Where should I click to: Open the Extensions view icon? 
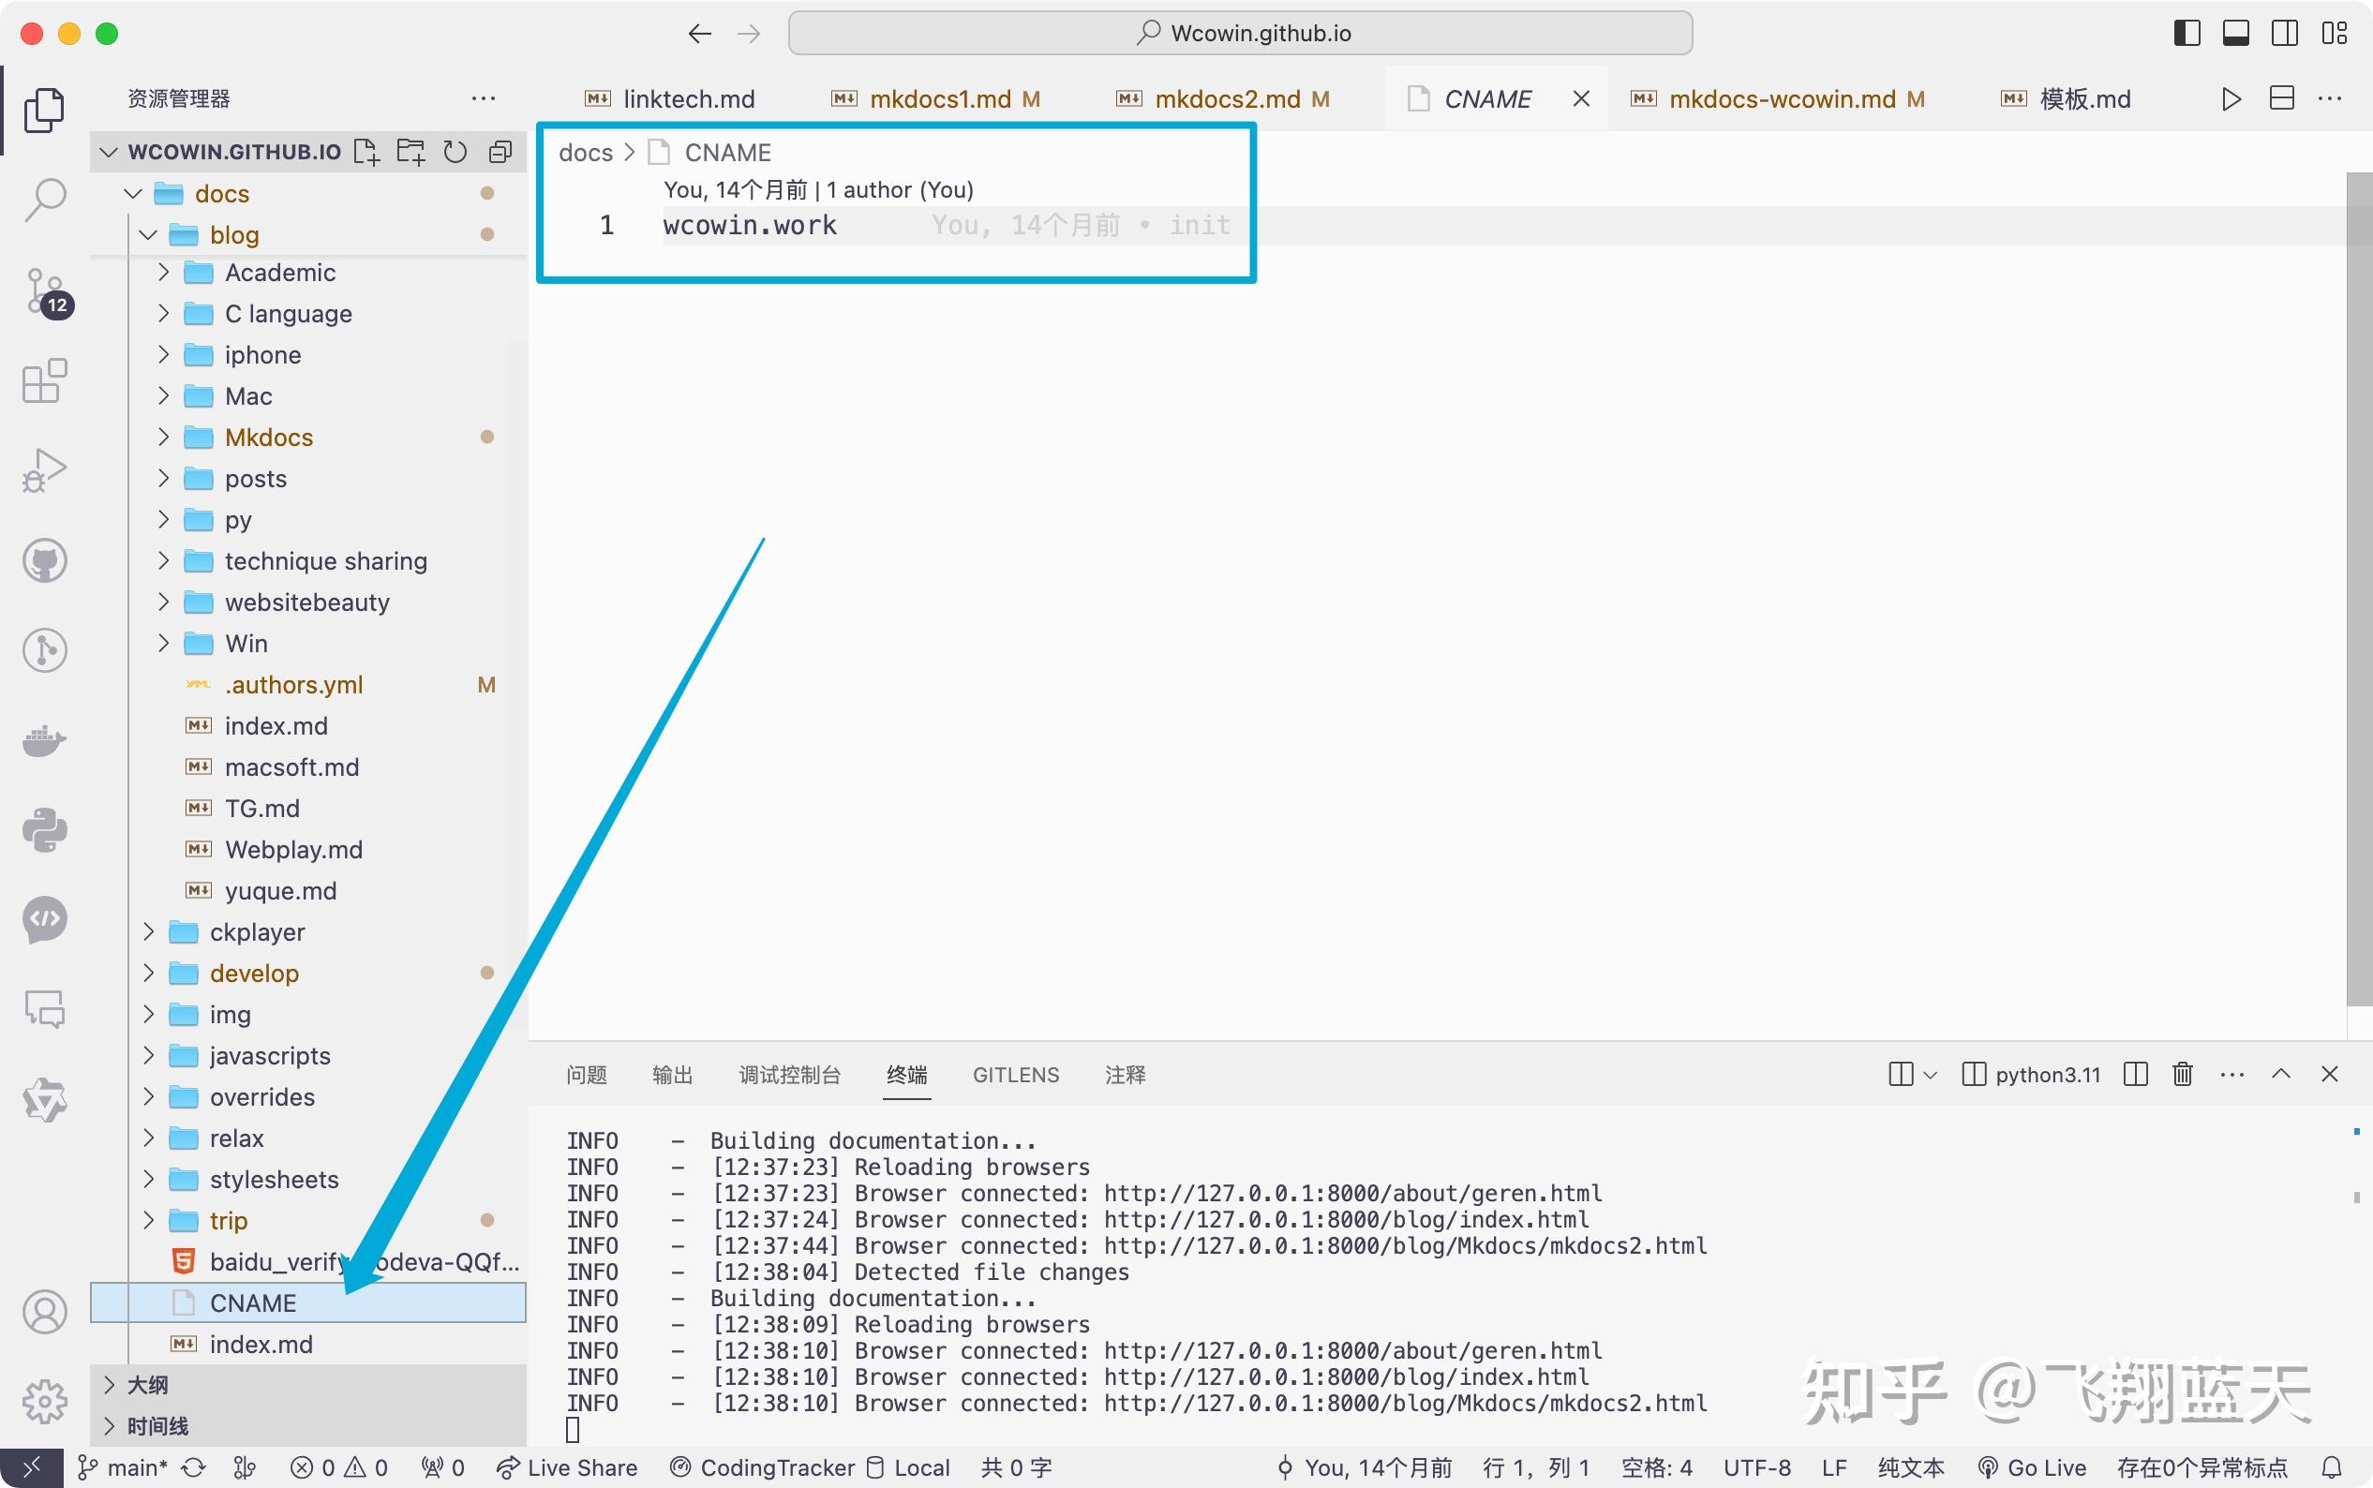[44, 380]
